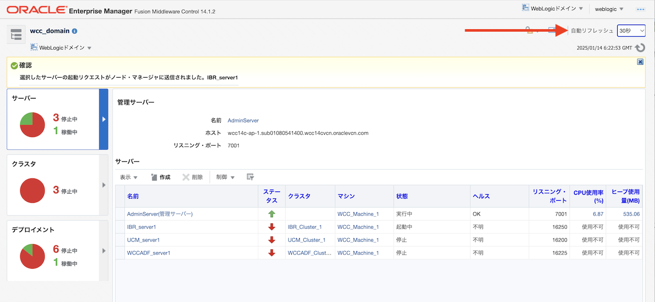This screenshot has height=302, width=655.
Task: Open the UCM_server1 server link
Action: [144, 240]
